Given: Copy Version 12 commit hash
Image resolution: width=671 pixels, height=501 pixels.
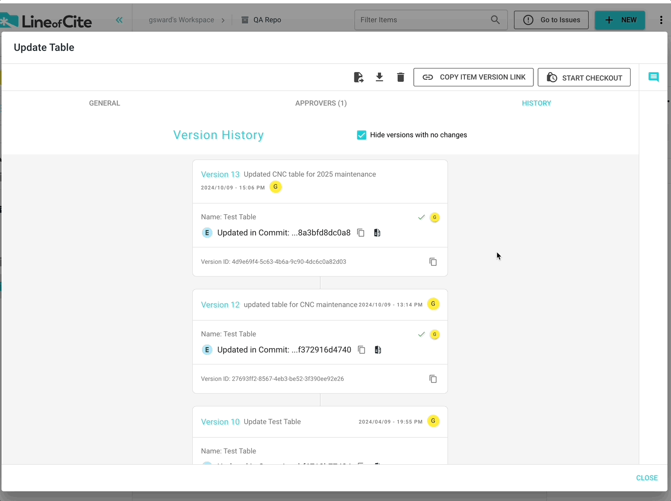Looking at the screenshot, I should pos(362,350).
